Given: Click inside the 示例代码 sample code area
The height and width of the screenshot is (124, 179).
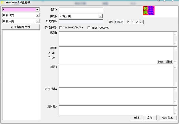Looking at the screenshot, I should 116,96.
